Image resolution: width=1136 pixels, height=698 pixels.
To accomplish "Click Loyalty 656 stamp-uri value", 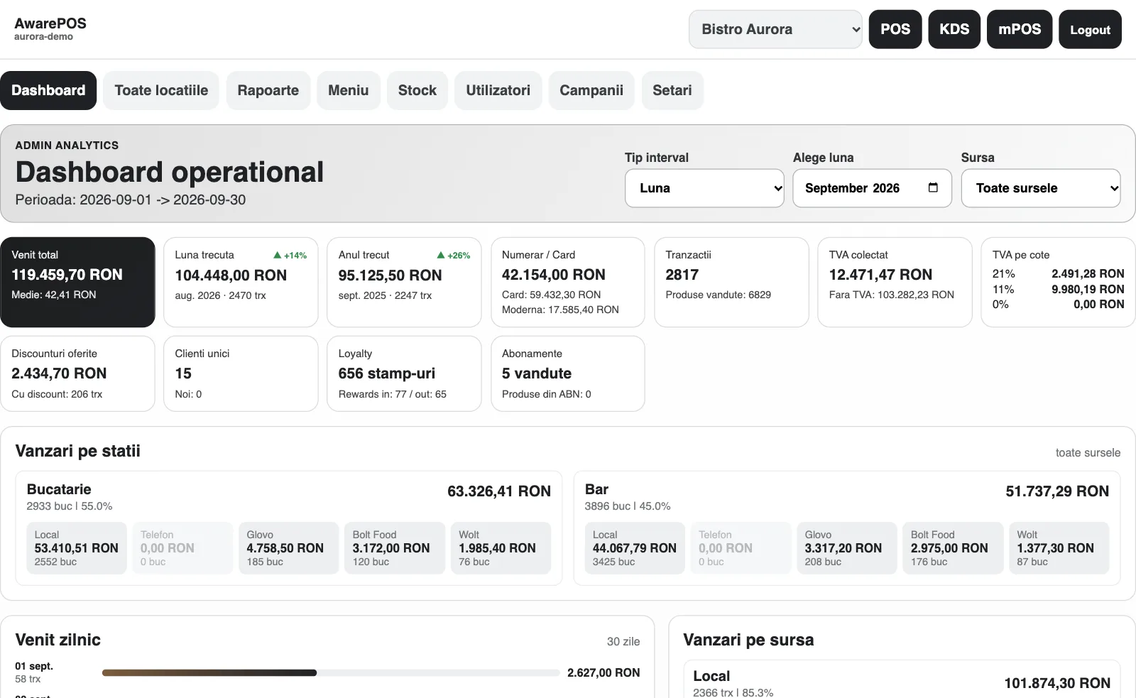I will coord(387,373).
